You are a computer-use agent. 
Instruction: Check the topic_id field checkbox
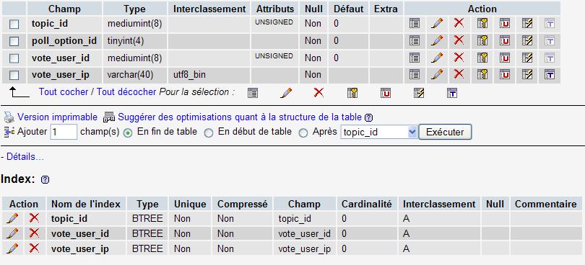tap(14, 24)
